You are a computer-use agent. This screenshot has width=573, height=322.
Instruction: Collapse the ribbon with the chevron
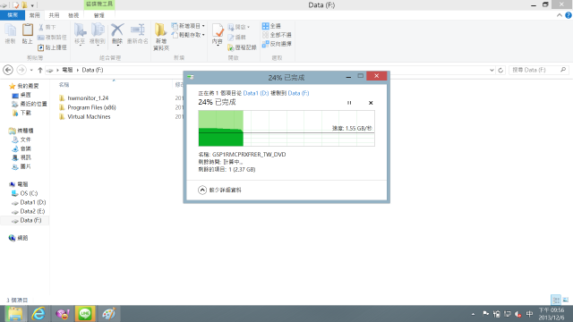pyautogui.click(x=559, y=15)
